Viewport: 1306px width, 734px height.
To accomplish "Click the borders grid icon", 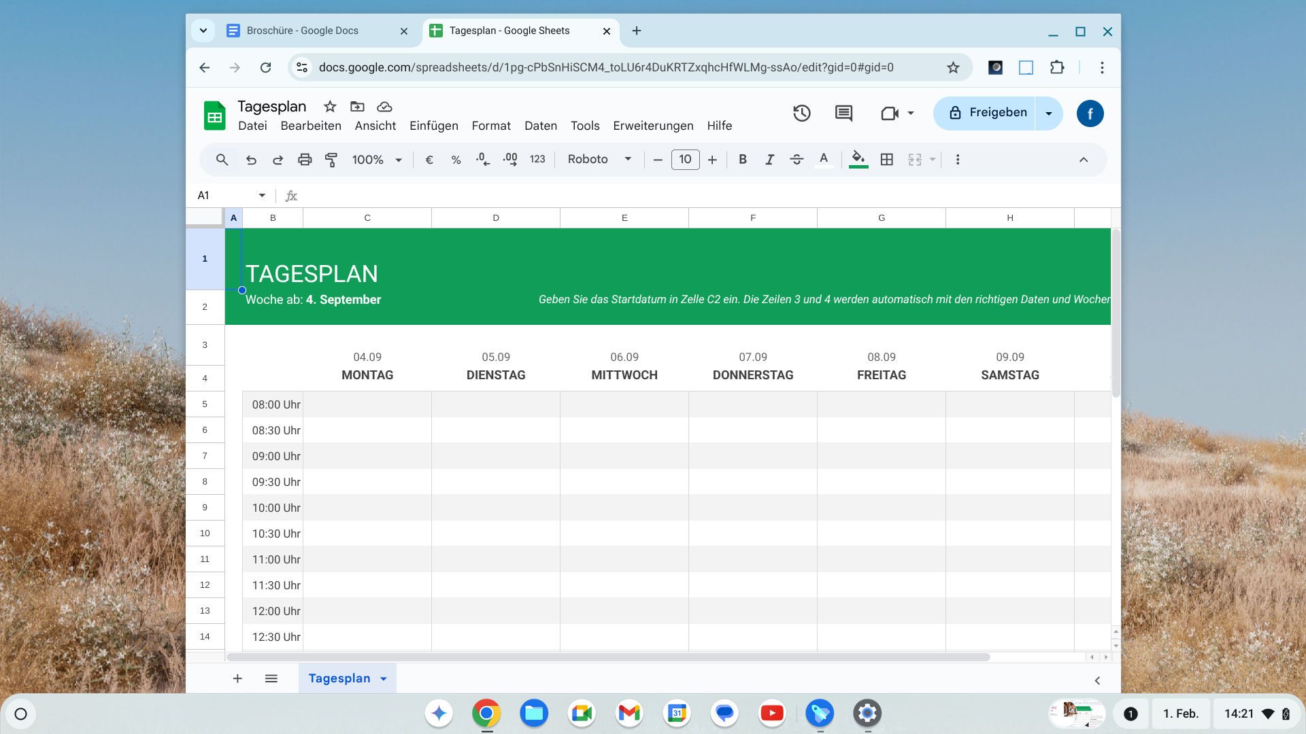I will 887,160.
